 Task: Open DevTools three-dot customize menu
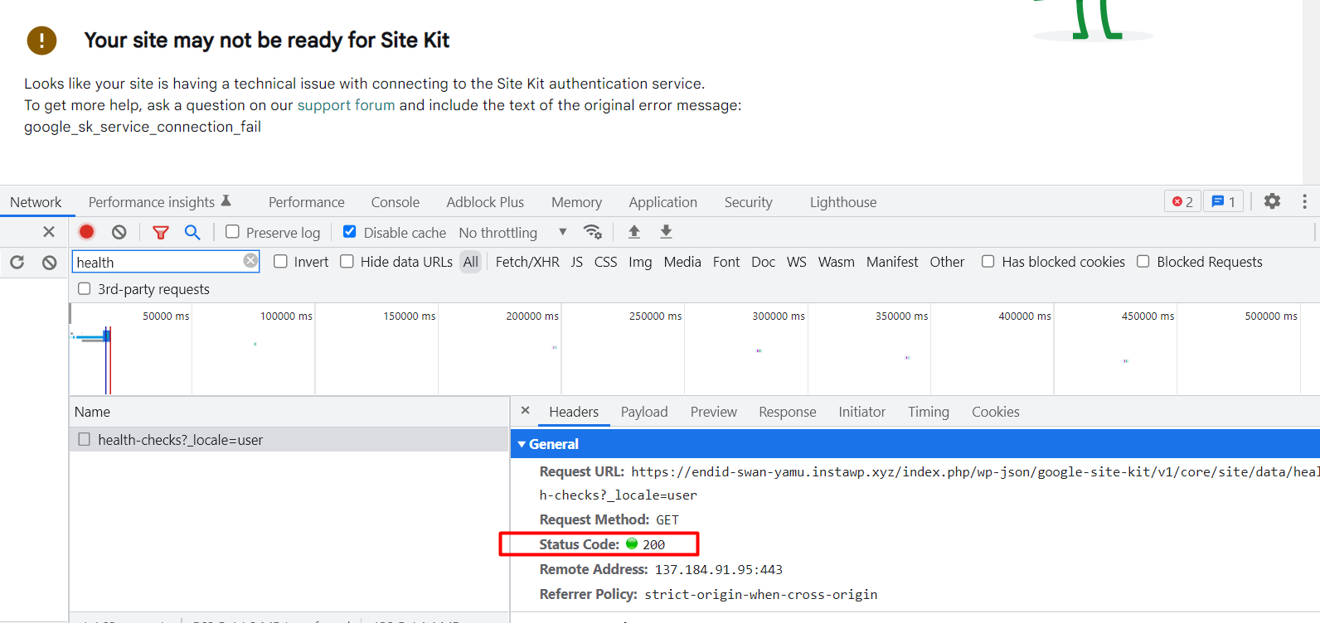(x=1304, y=201)
